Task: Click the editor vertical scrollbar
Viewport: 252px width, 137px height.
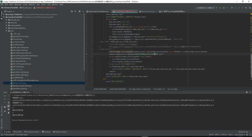Action: click(251, 66)
